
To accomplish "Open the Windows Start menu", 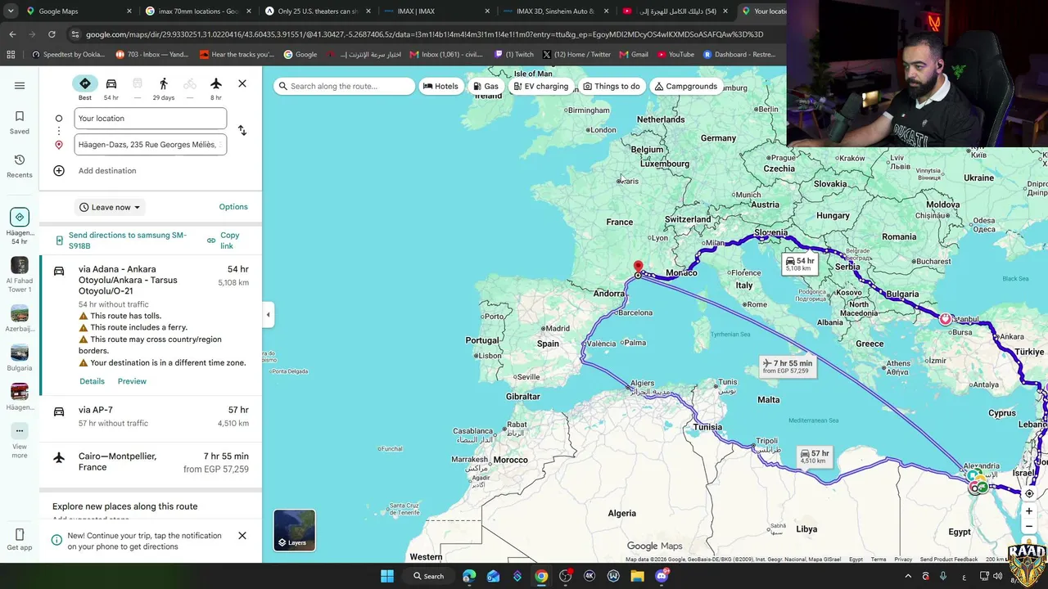I will point(387,576).
